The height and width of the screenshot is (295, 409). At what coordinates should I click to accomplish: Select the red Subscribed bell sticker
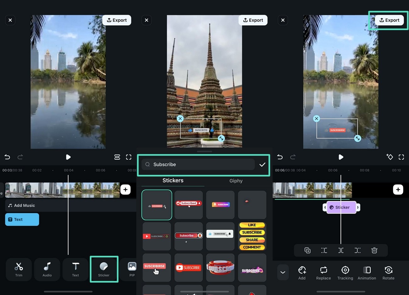pos(188,205)
